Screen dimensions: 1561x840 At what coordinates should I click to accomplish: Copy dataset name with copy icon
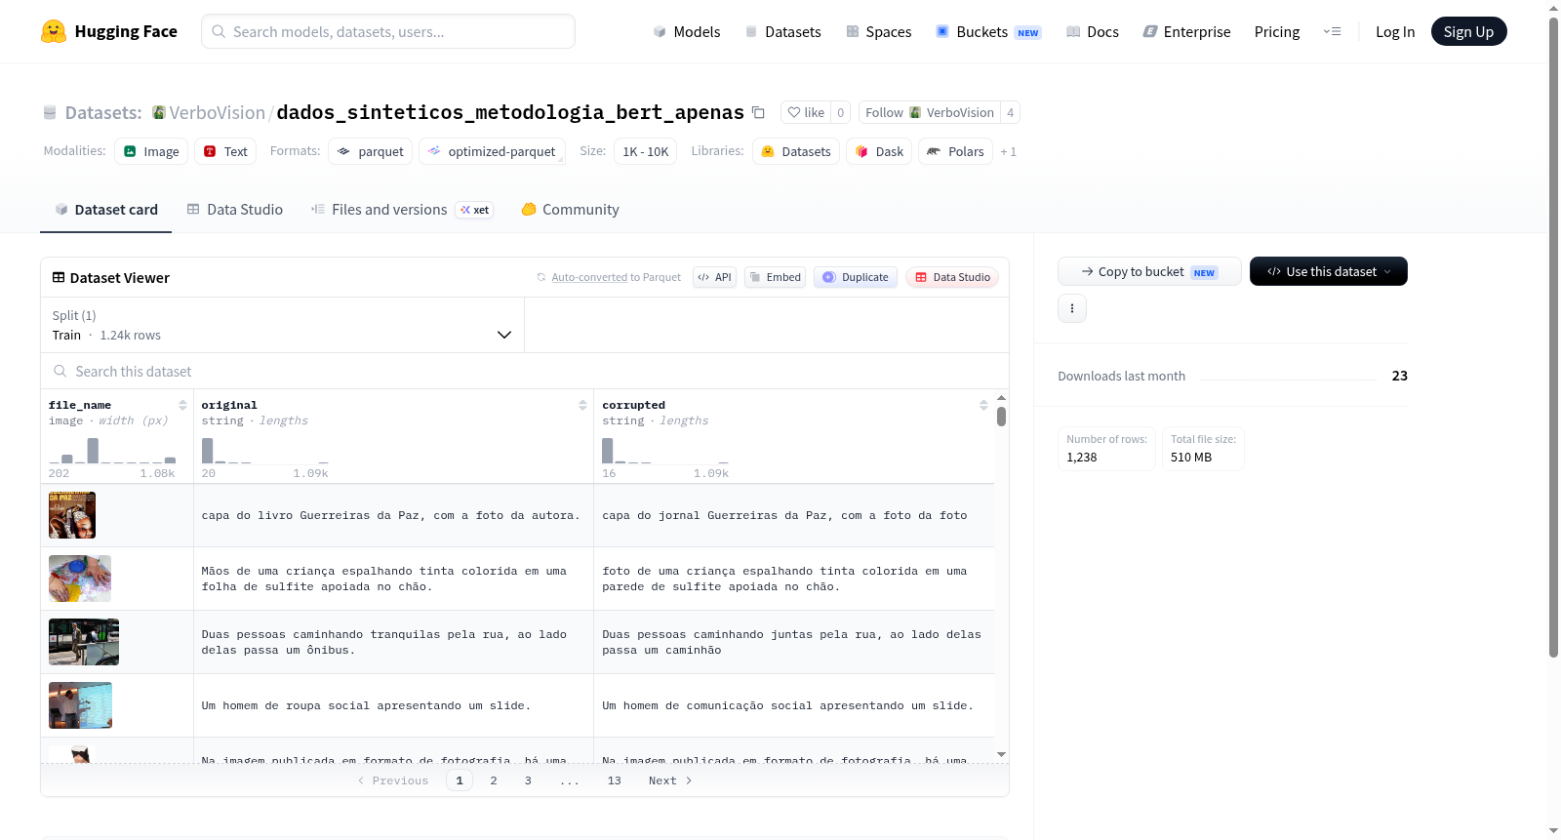pyautogui.click(x=758, y=112)
